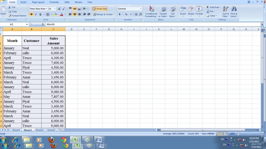Expand the General number format dropdown

pyautogui.click(x=141, y=9)
